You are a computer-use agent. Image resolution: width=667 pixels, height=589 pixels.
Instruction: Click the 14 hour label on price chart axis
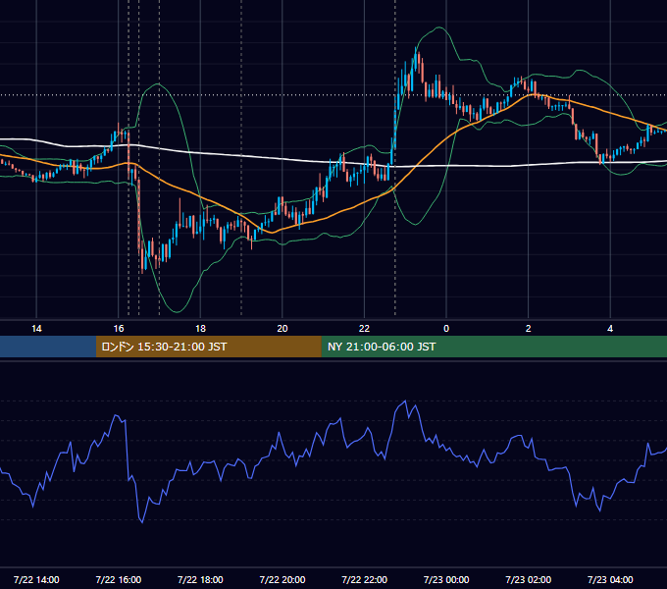36,329
